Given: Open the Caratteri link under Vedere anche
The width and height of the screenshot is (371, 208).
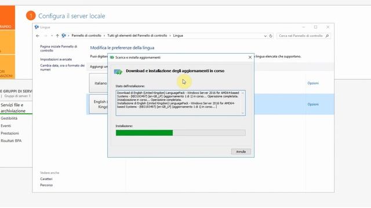Looking at the screenshot, I should point(46,179).
